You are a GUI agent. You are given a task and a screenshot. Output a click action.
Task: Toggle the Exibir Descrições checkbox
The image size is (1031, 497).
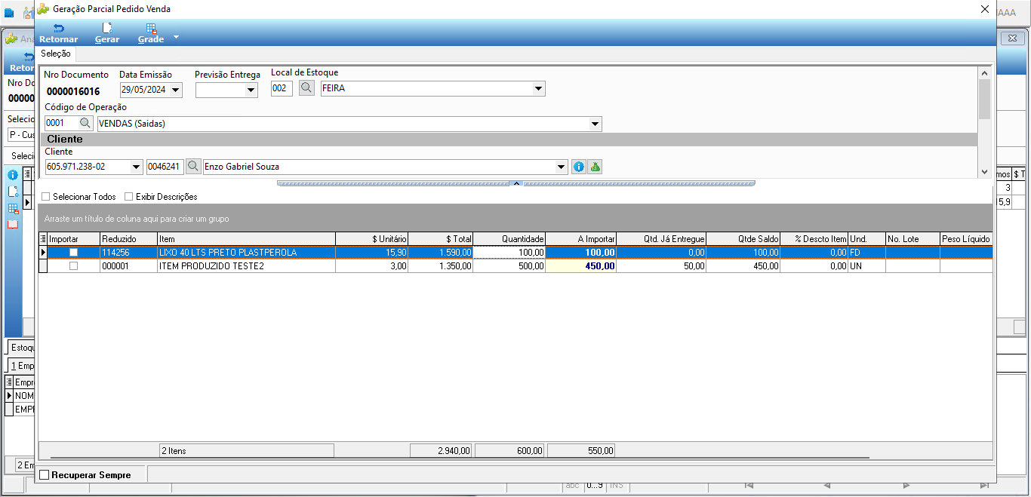click(129, 197)
